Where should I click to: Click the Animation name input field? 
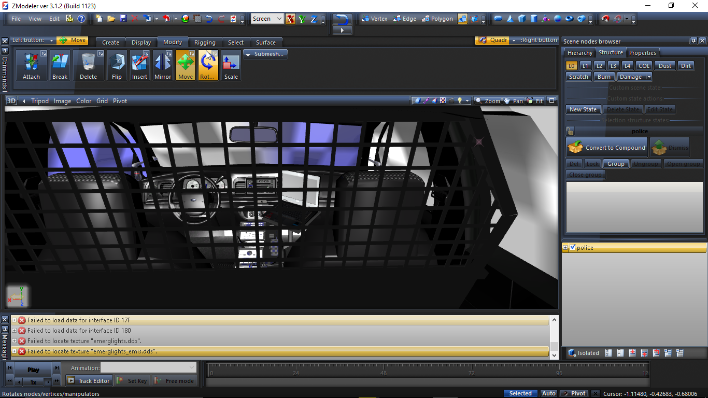pos(148,367)
